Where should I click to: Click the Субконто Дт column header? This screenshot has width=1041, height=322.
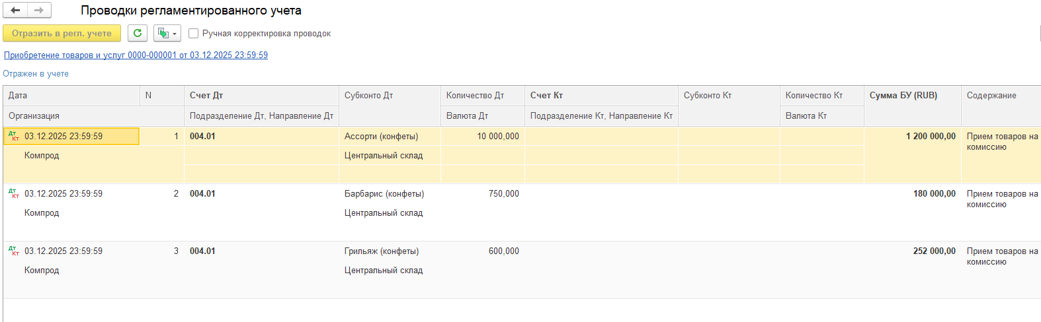pos(389,96)
